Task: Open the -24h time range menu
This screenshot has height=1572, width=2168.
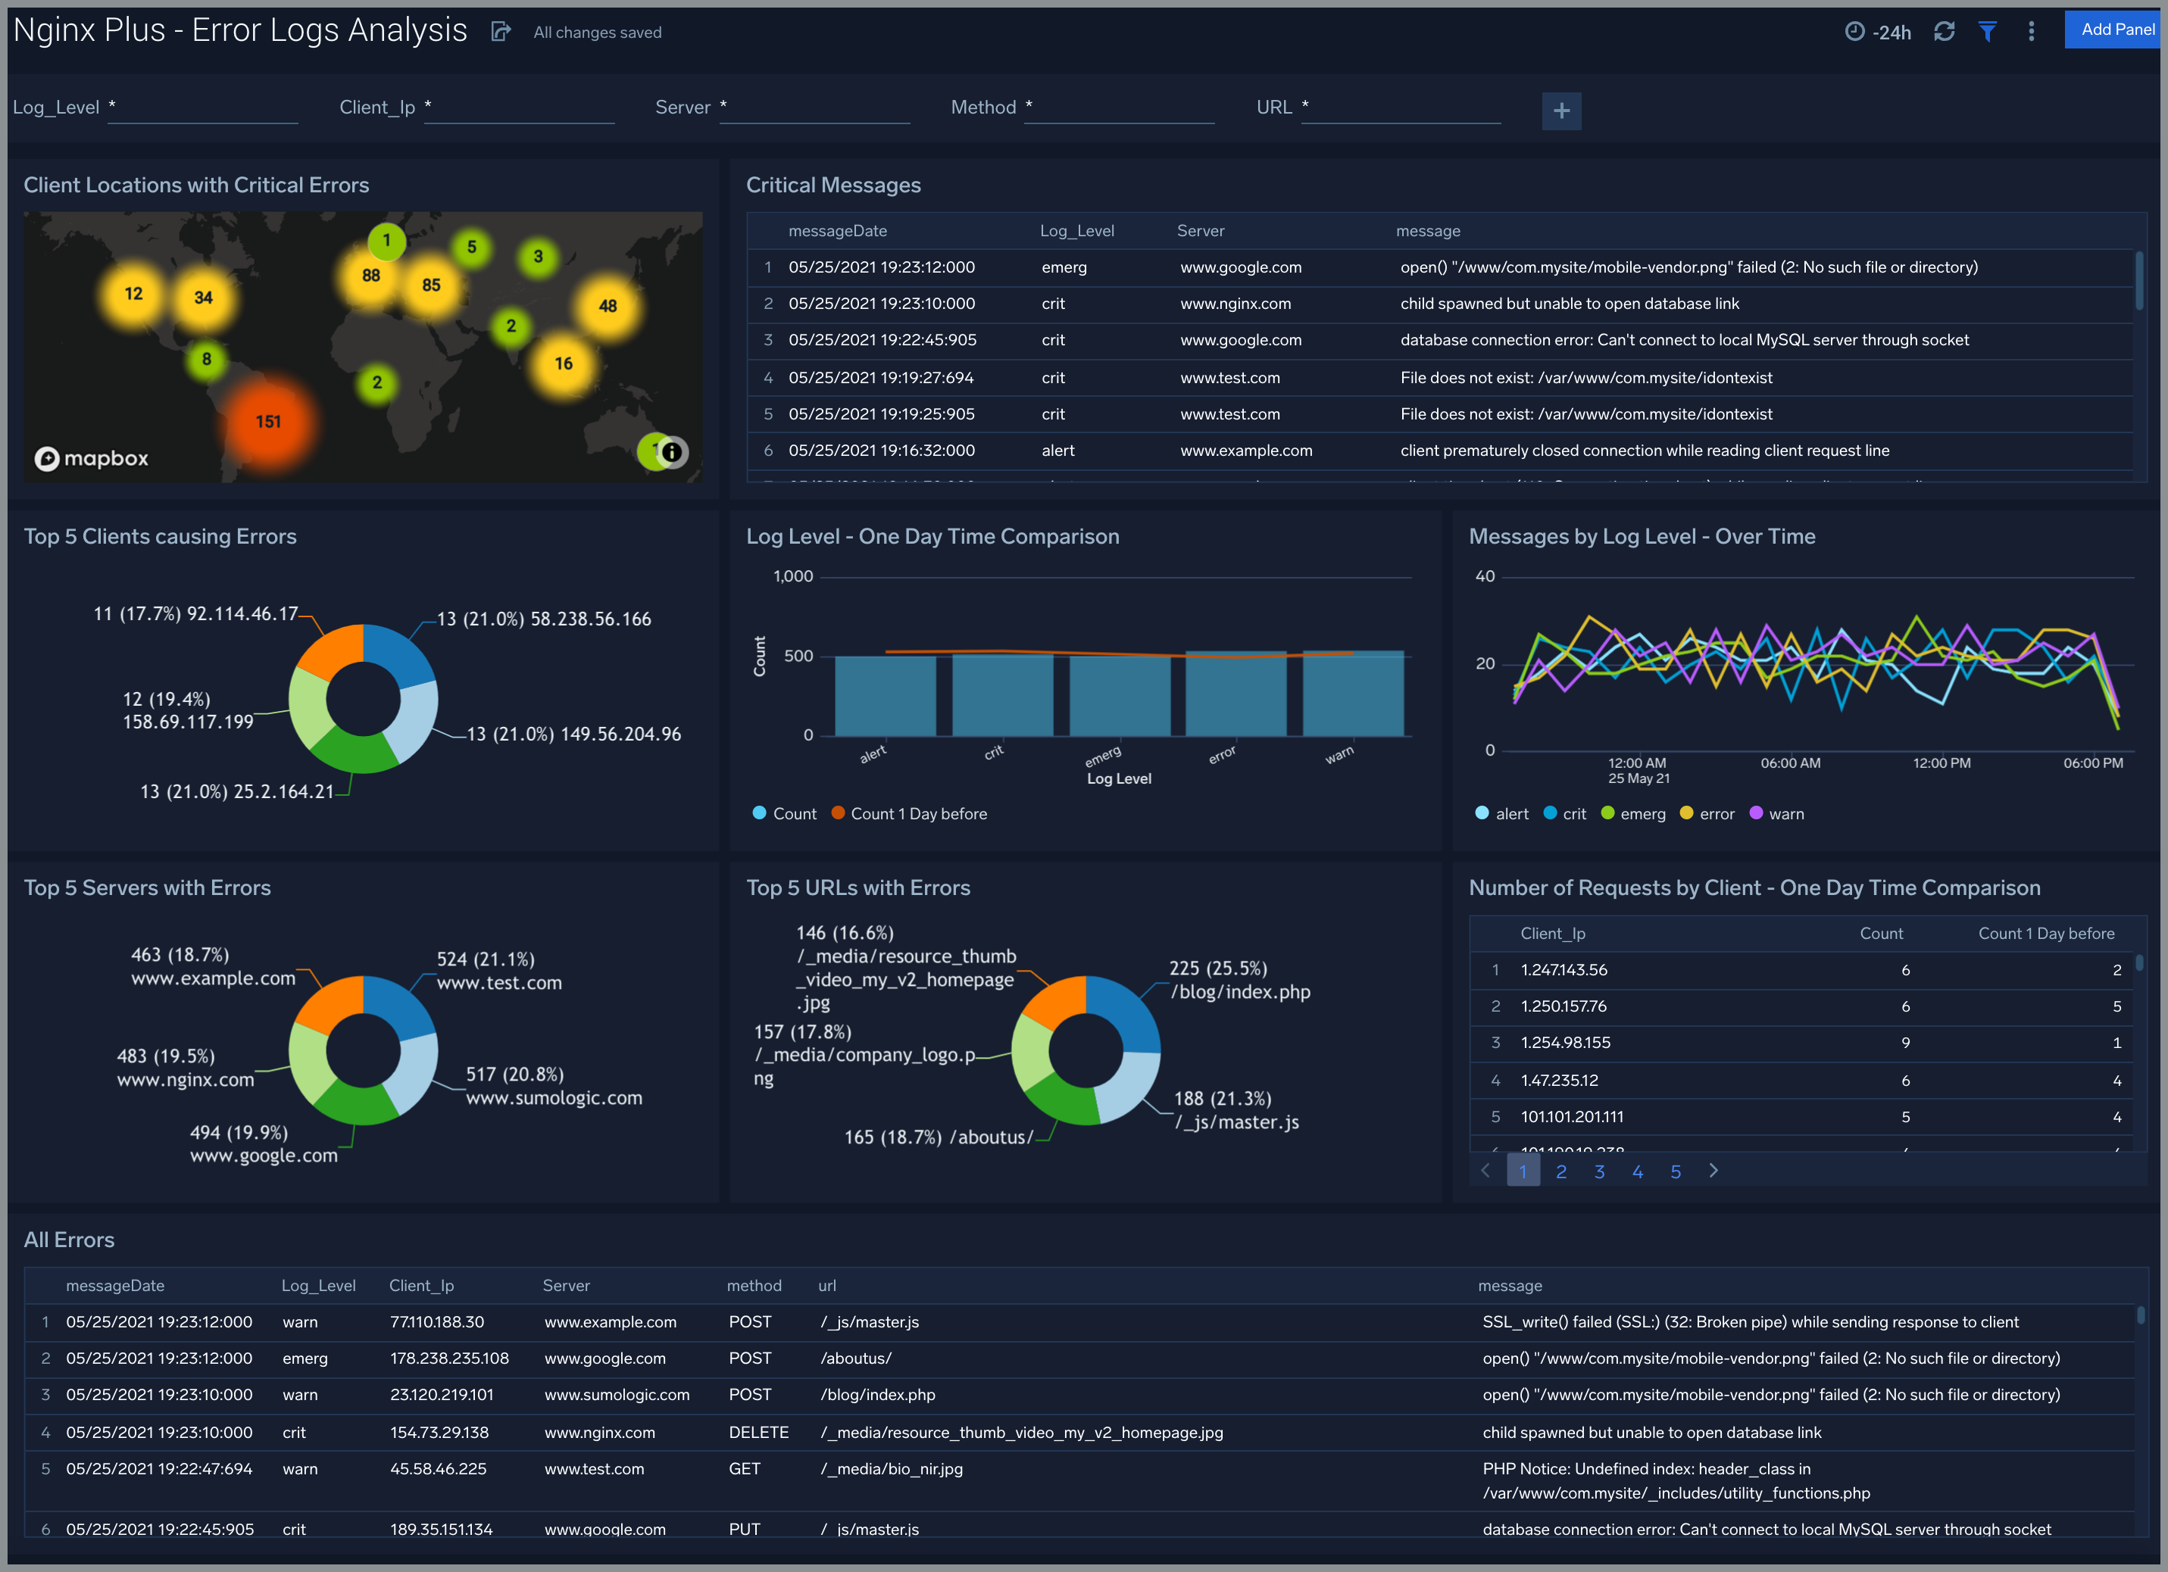Action: (1890, 32)
